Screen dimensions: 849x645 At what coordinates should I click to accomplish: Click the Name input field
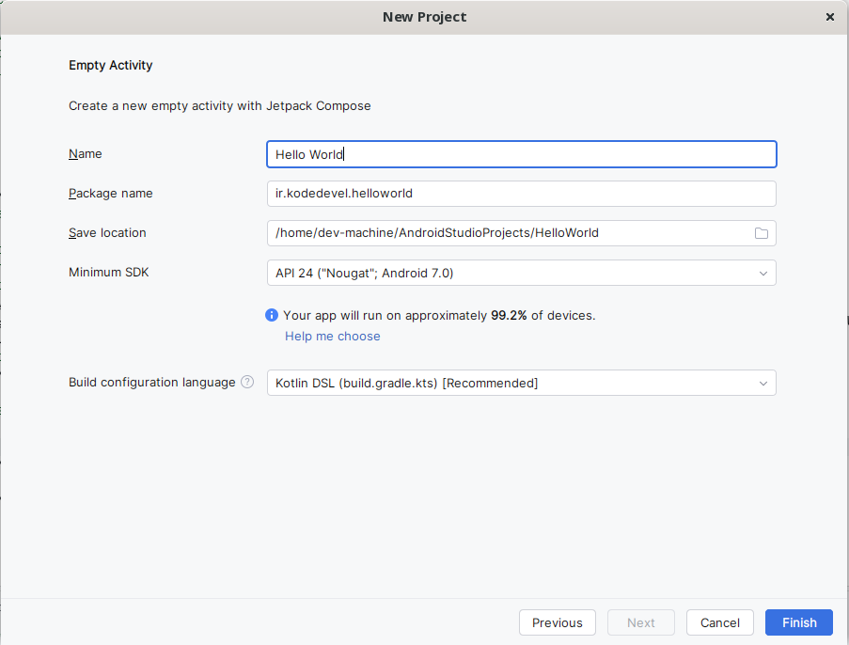point(522,154)
